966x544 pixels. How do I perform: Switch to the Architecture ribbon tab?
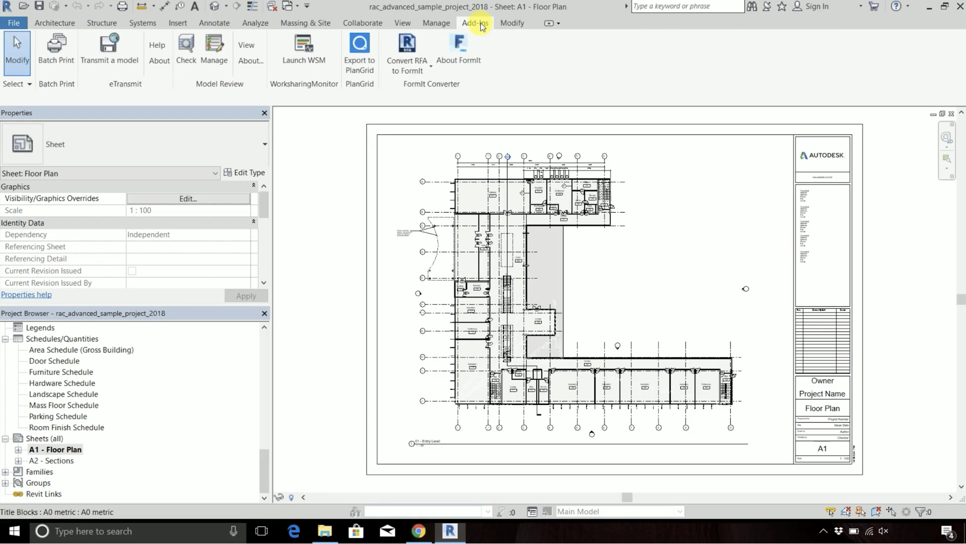click(55, 23)
